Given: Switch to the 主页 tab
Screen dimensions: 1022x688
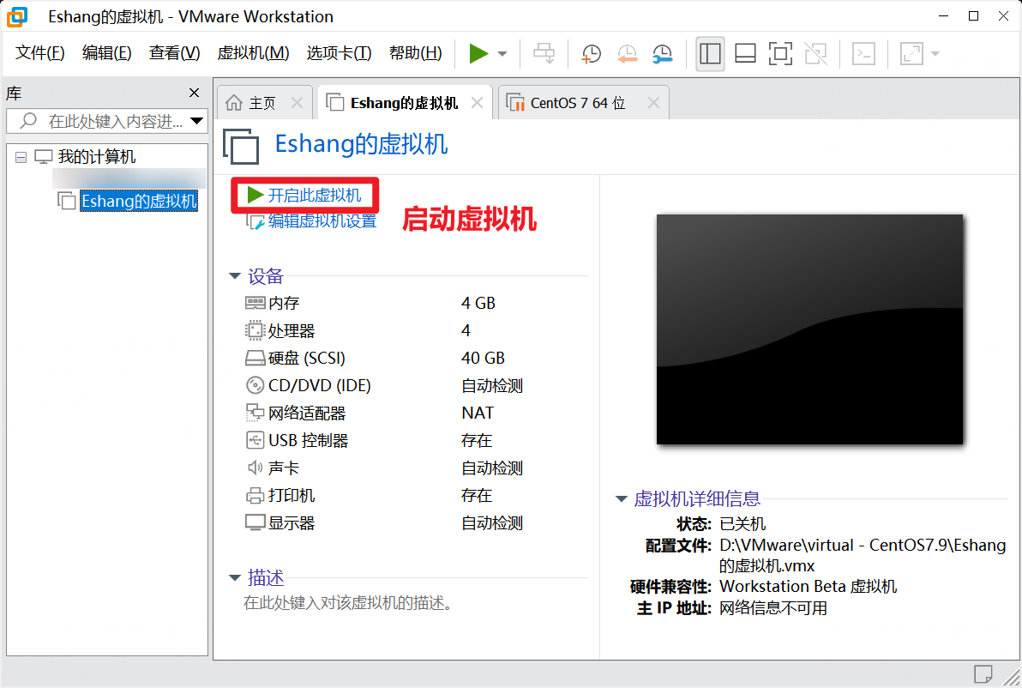Looking at the screenshot, I should tap(262, 103).
